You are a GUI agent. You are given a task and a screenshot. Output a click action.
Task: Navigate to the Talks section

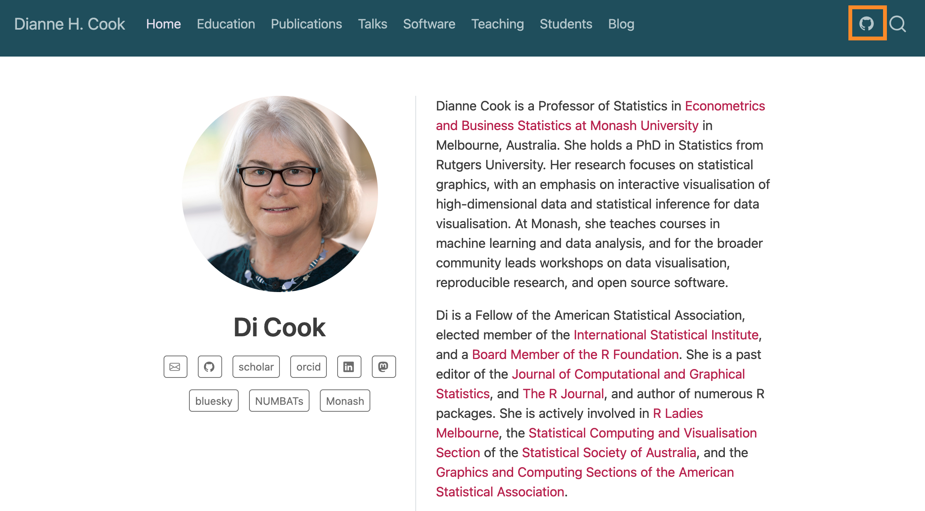pyautogui.click(x=373, y=24)
